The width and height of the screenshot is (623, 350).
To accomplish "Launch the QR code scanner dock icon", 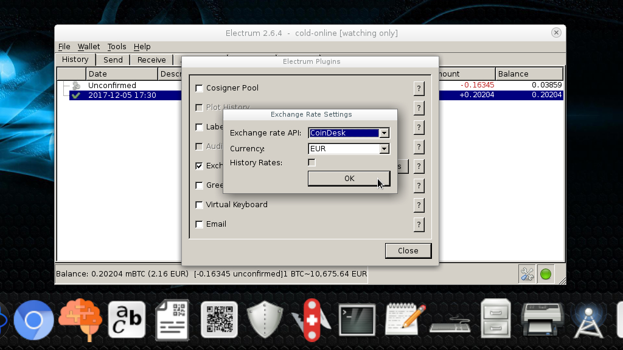I will (219, 320).
